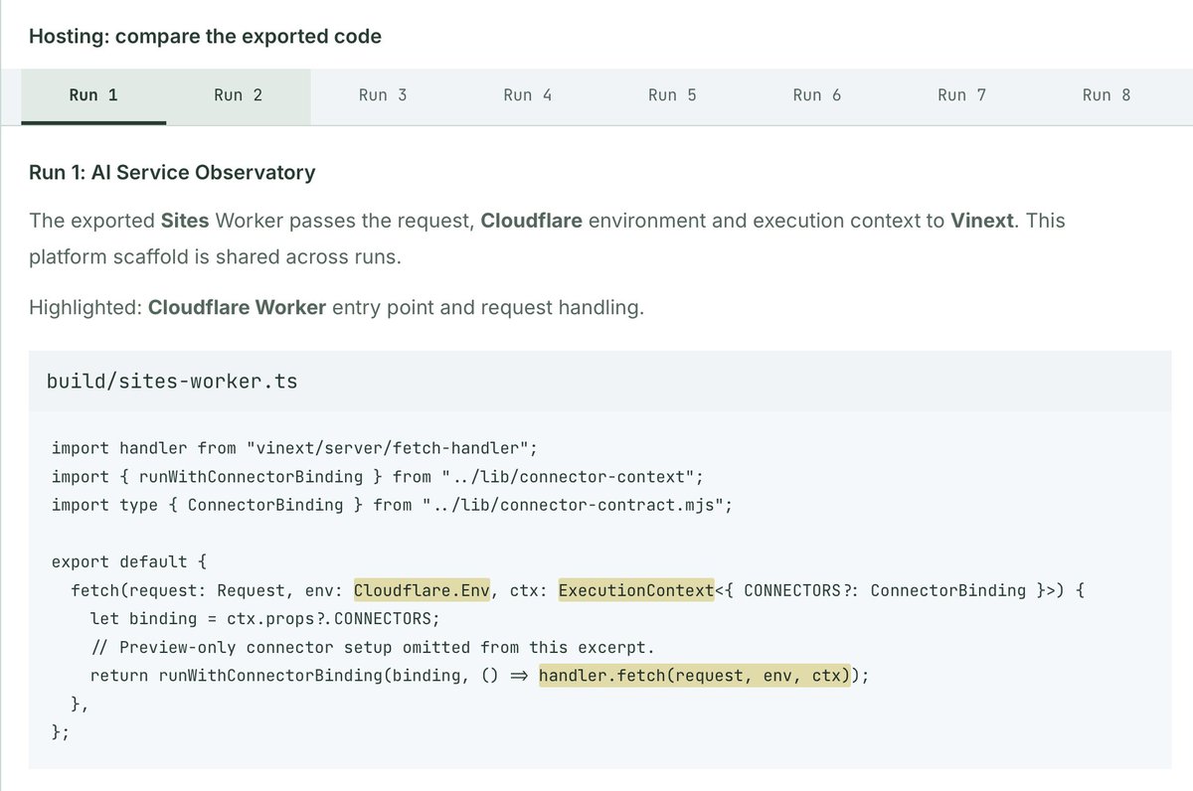Select the Run 1 tab
Image resolution: width=1193 pixels, height=791 pixels.
pyautogui.click(x=93, y=95)
